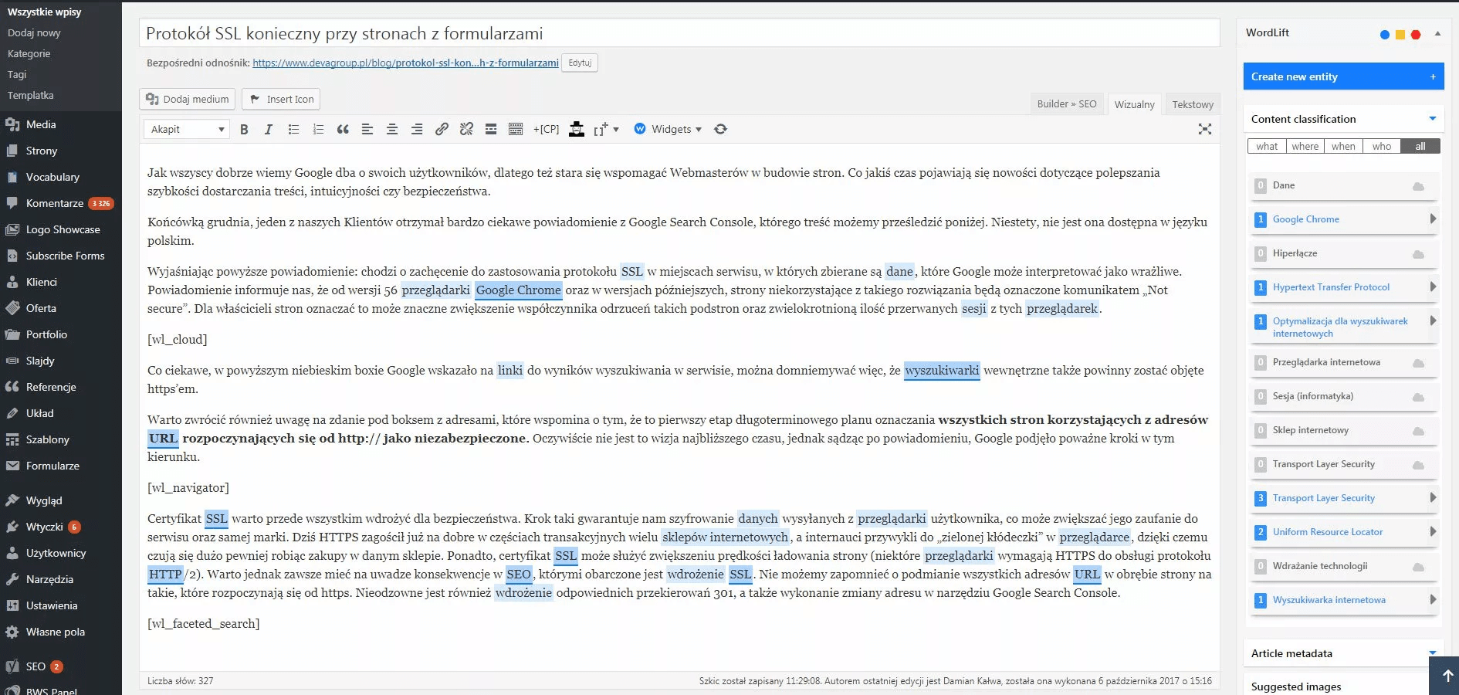Insert a numbered list
Screen dimensions: 1459x695
coord(318,130)
